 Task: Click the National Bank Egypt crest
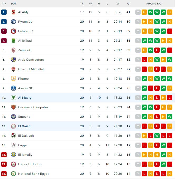click(x=13, y=174)
